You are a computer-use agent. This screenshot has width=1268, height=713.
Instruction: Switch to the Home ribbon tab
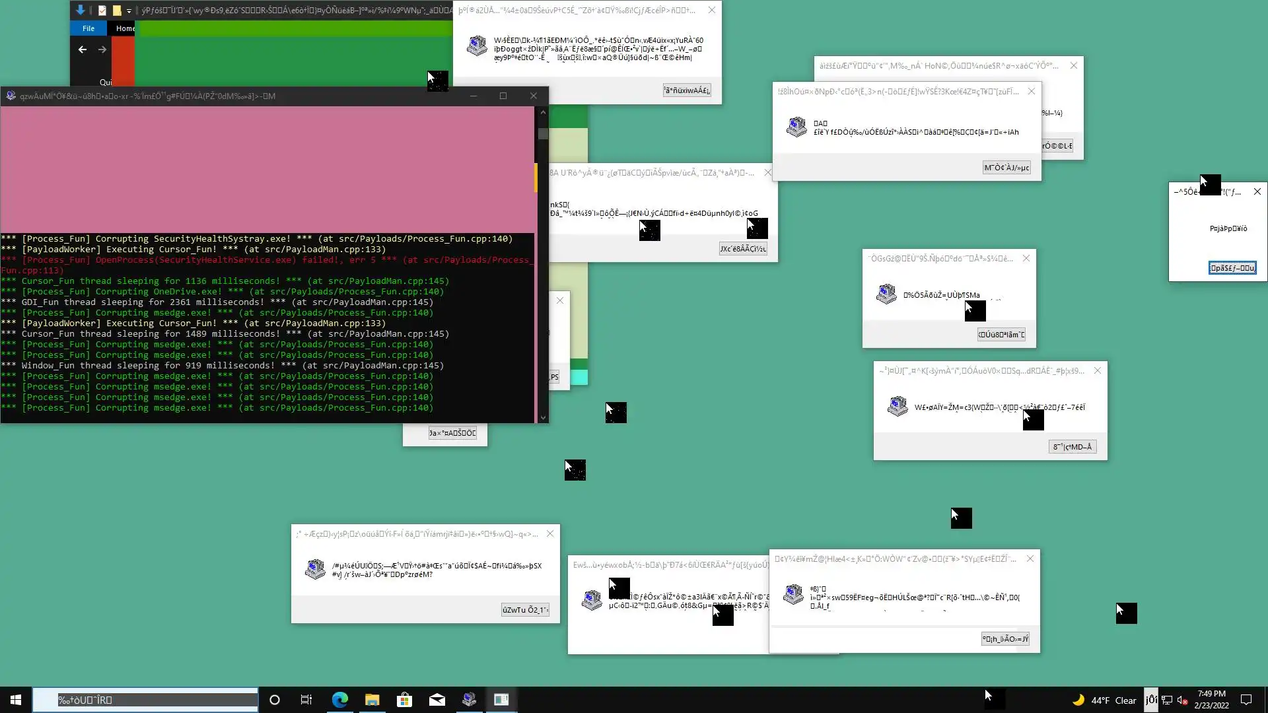pos(125,28)
